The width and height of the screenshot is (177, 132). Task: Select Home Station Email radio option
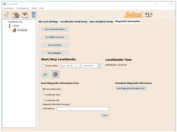click(x=44, y=89)
